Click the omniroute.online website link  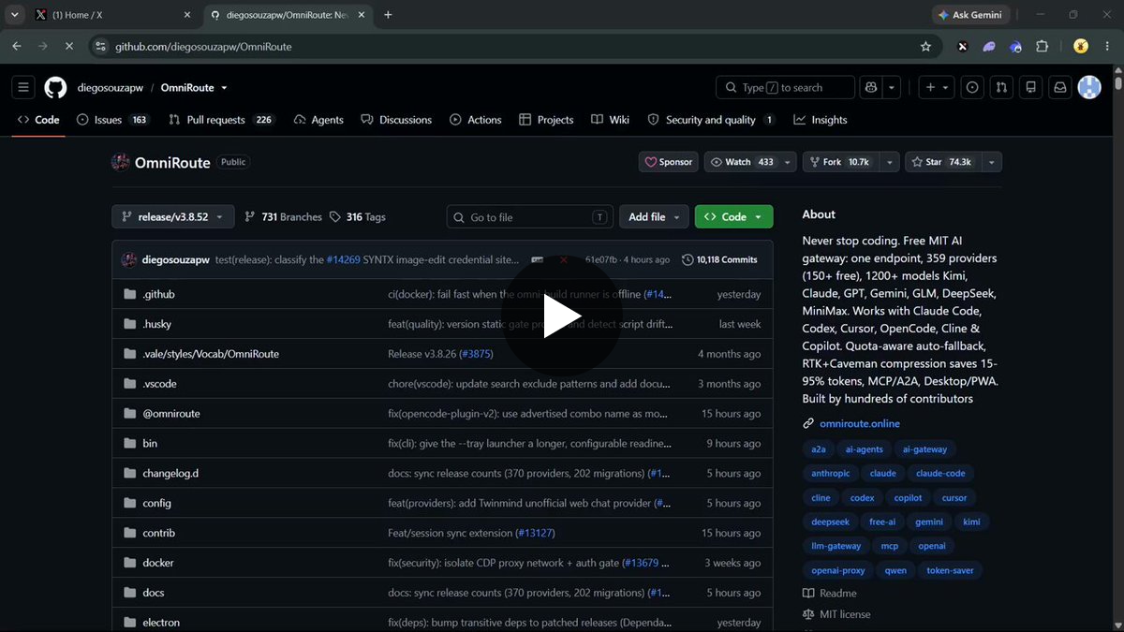click(860, 424)
